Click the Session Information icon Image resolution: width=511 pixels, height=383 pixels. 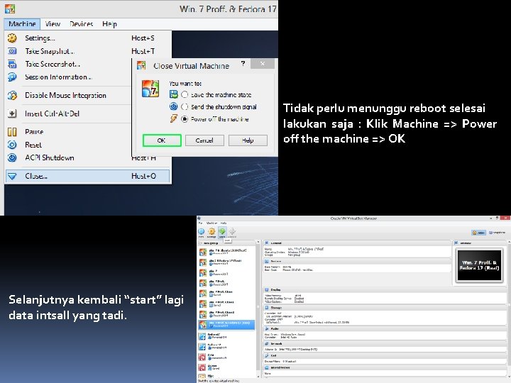(12, 77)
